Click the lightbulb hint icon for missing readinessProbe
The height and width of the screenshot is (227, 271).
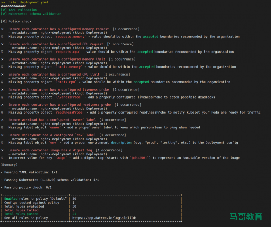pos(3,112)
